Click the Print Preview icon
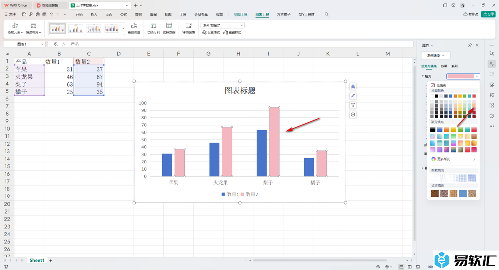The height and width of the screenshot is (270, 499). tap(44, 14)
